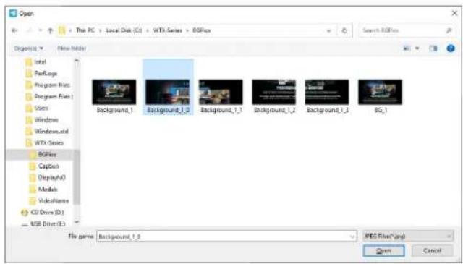463x264 pixels.
Task: Select Users folder in tree
Action: (x=37, y=108)
